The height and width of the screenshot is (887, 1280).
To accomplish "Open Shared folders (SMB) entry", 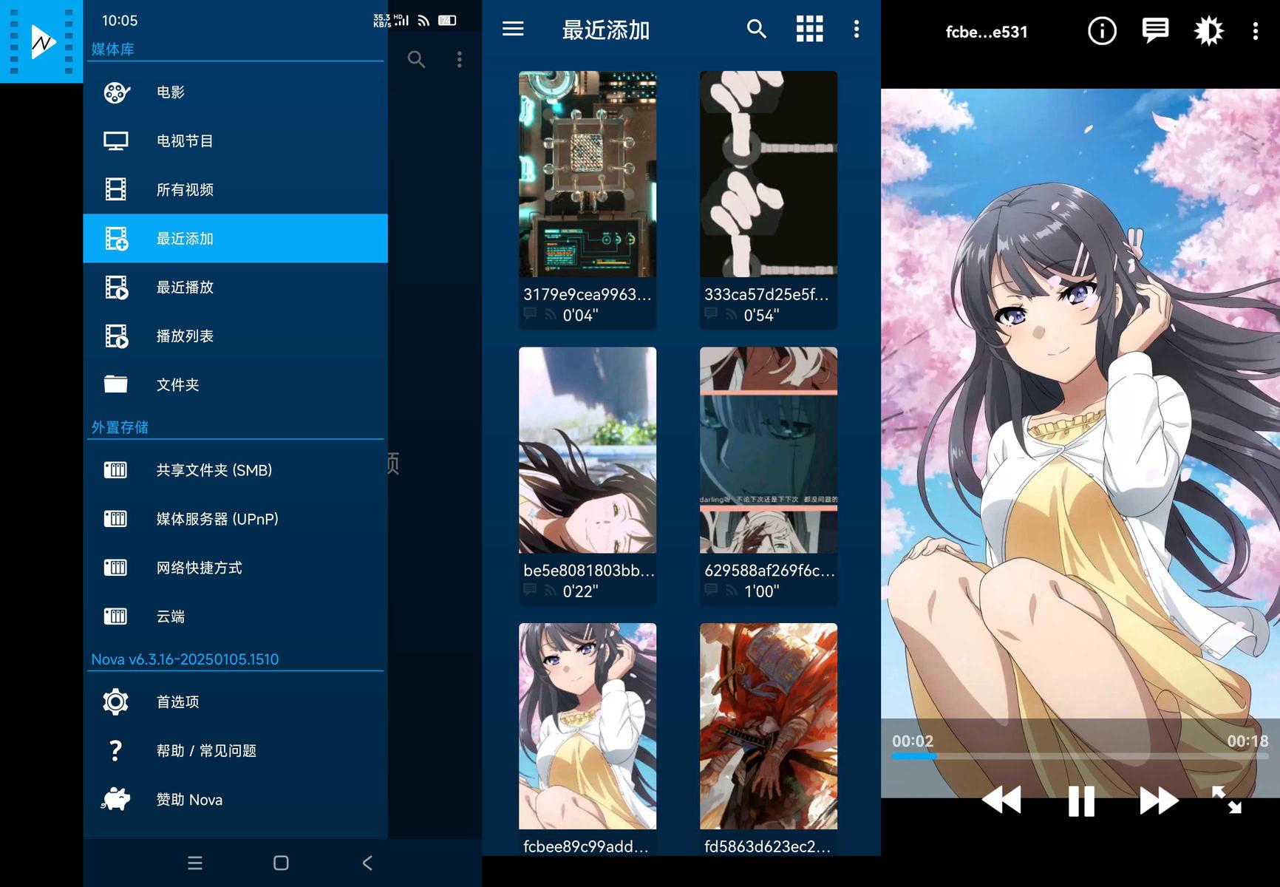I will pyautogui.click(x=235, y=470).
